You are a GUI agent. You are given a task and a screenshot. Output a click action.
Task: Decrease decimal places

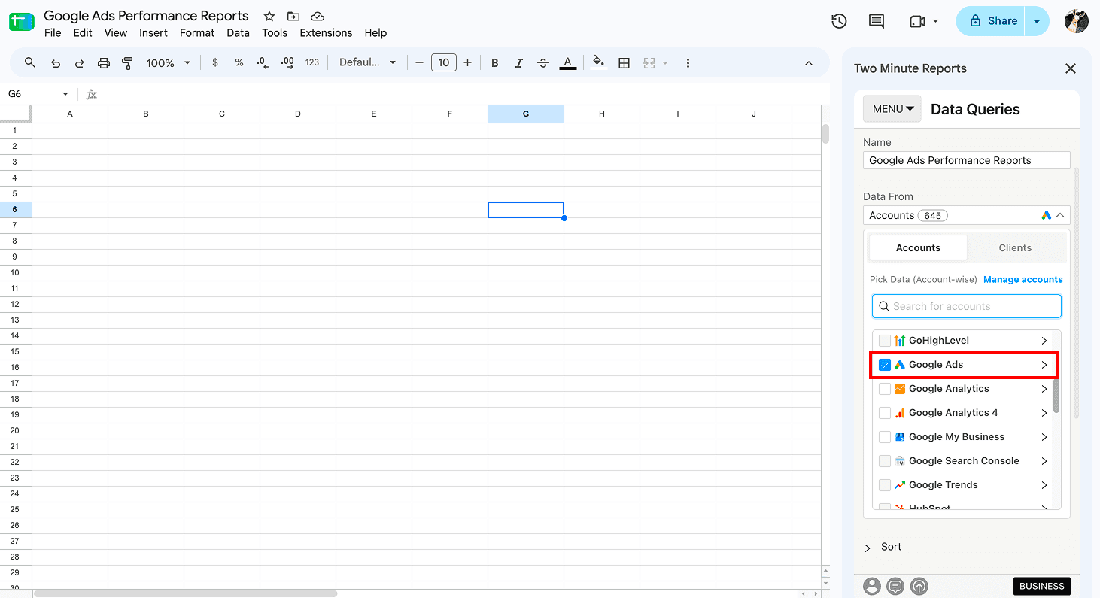[263, 63]
